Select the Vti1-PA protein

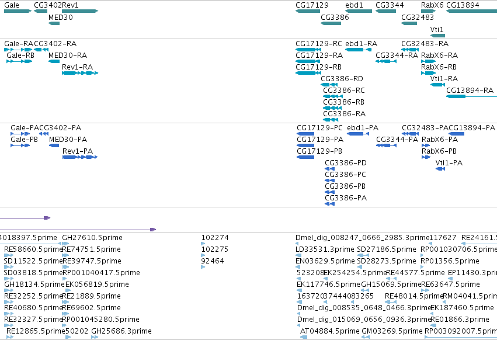440,169
